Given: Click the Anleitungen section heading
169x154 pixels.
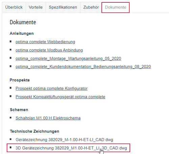Looking at the screenshot, I should pos(22,33).
